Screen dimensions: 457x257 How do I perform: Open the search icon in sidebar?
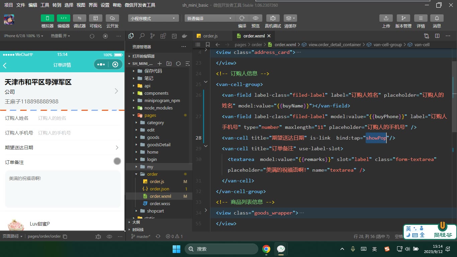coord(142,36)
